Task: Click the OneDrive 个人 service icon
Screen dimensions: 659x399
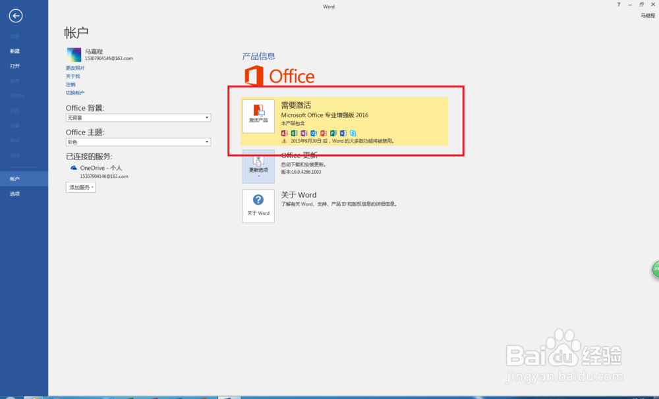Action: [x=74, y=167]
